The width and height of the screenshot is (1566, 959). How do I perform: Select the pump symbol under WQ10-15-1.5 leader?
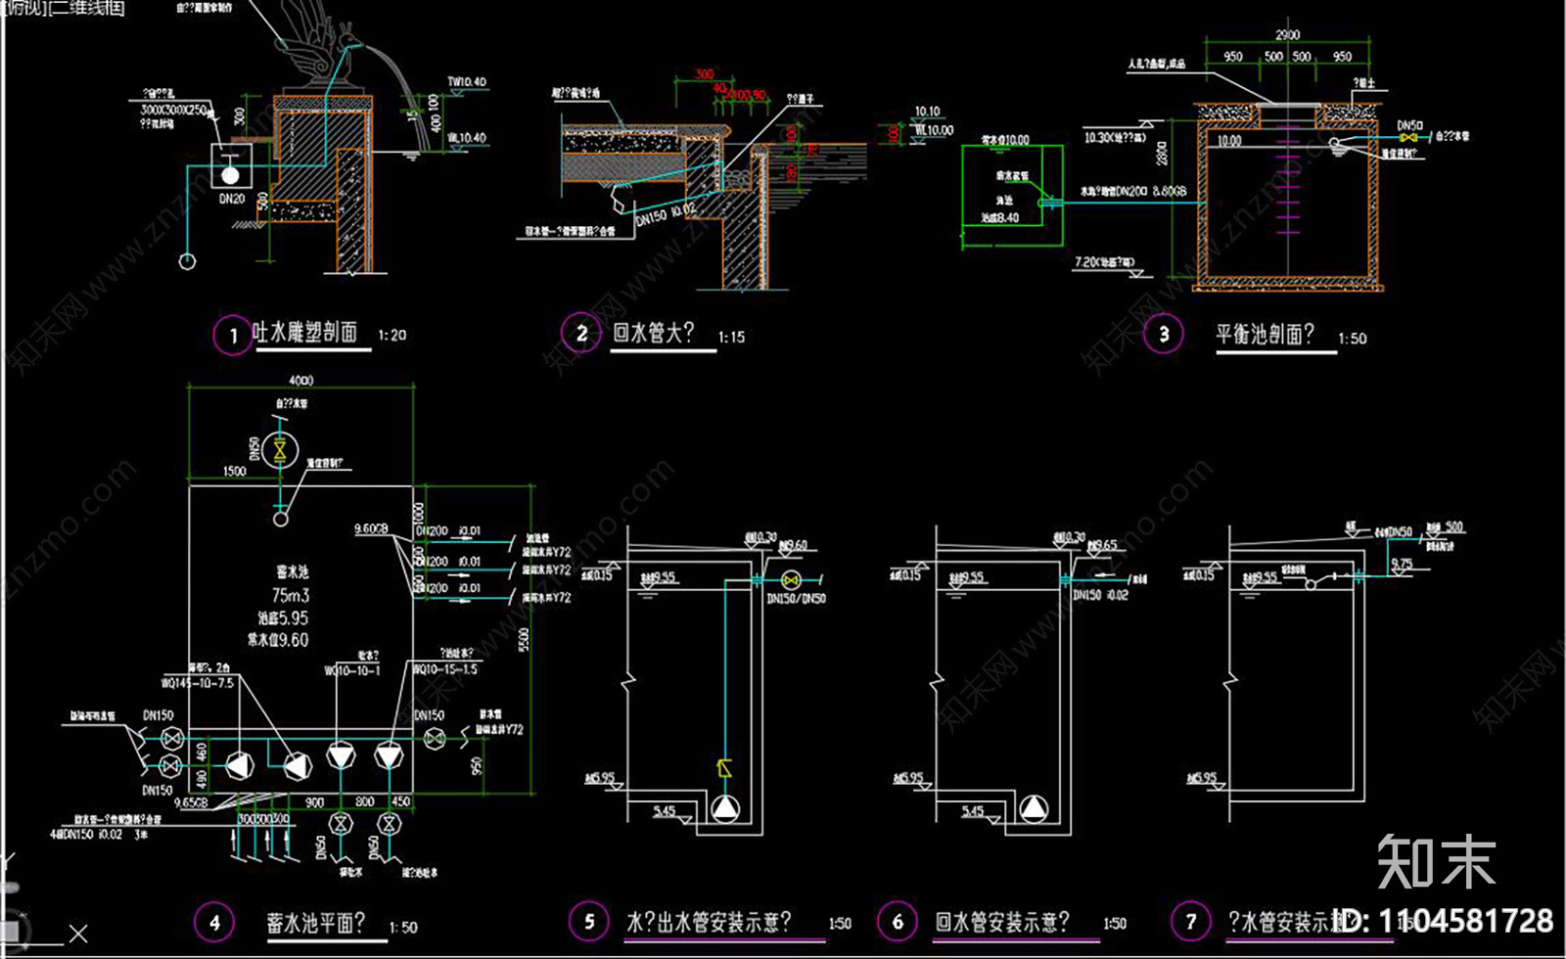tap(389, 755)
